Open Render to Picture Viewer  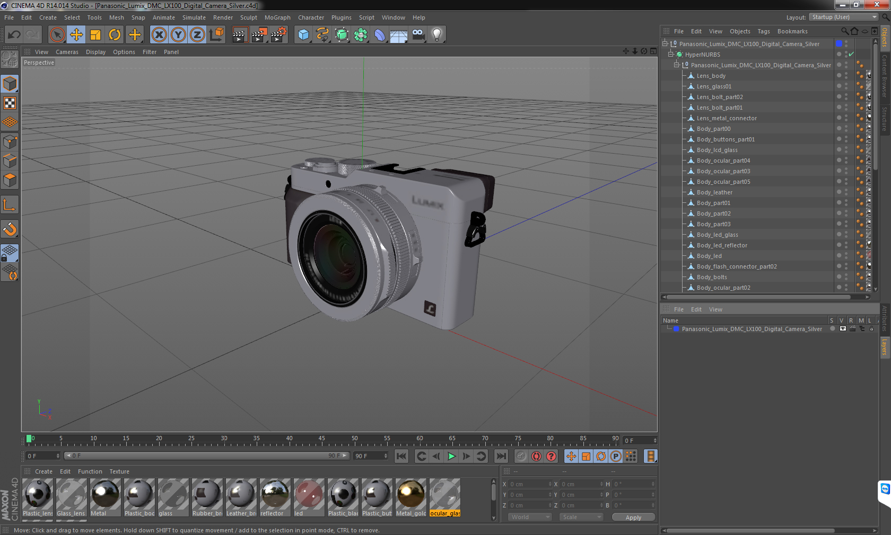[x=259, y=35]
